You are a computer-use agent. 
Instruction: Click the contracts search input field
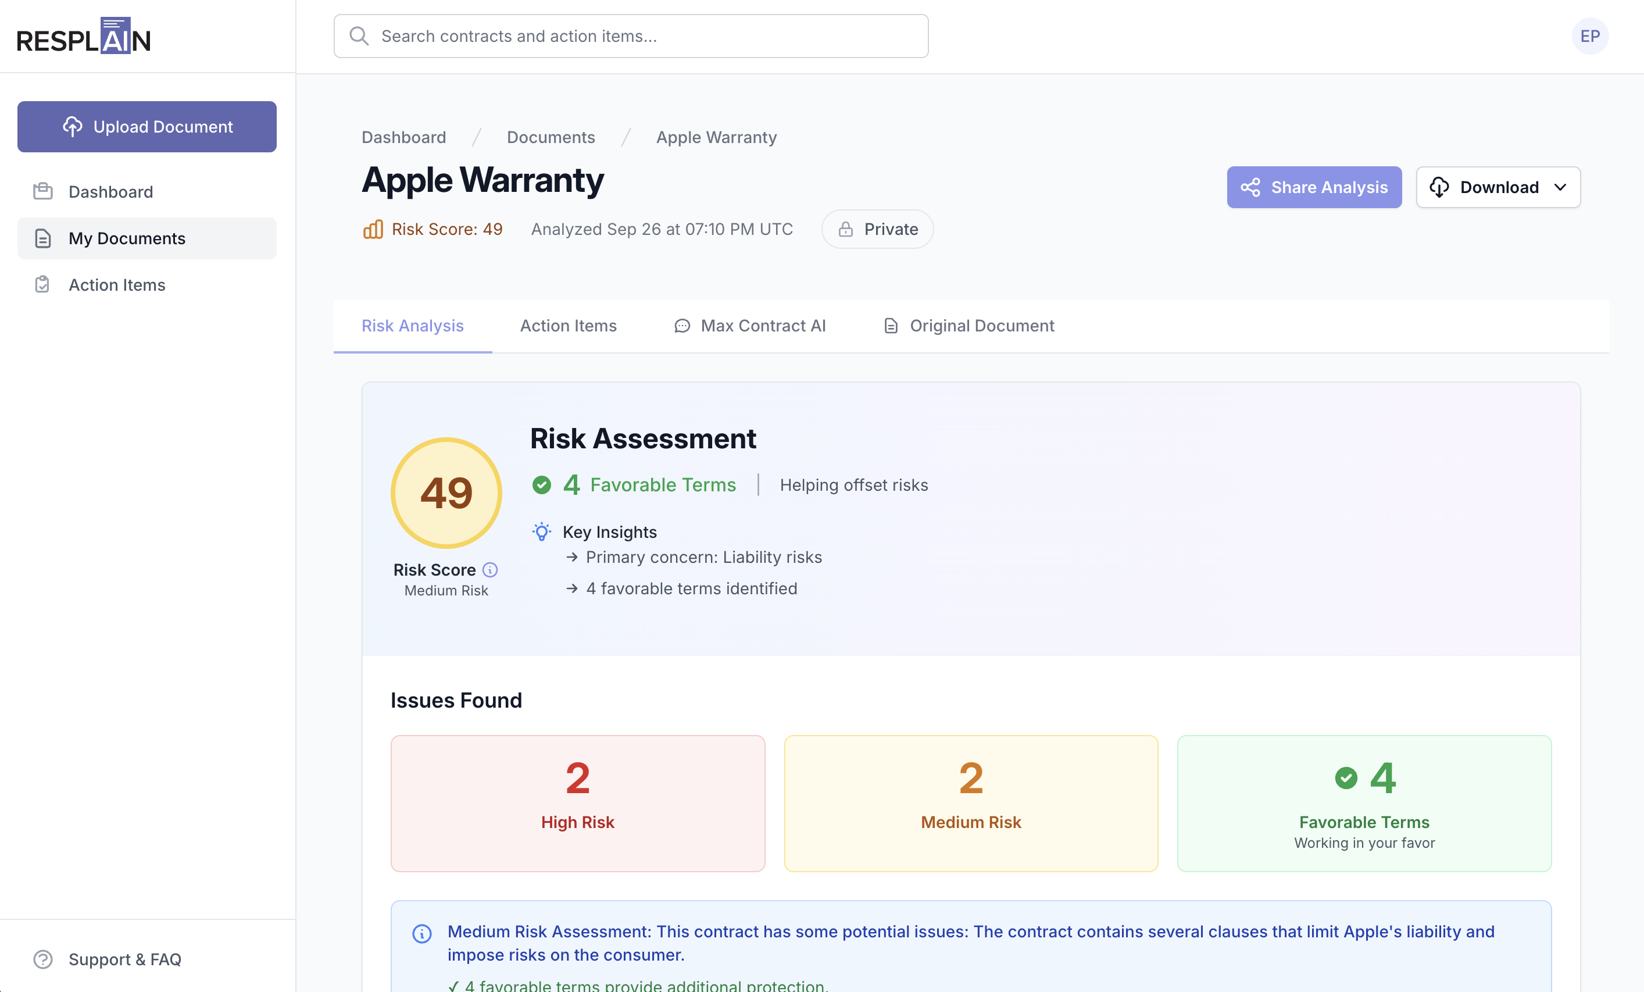(x=631, y=36)
